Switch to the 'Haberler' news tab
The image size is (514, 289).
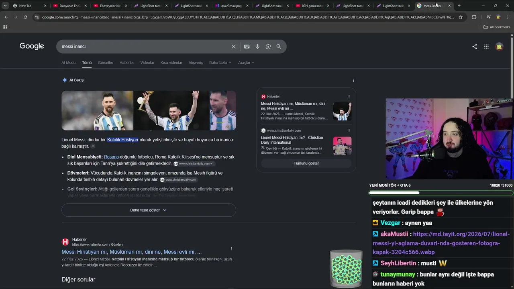127,63
